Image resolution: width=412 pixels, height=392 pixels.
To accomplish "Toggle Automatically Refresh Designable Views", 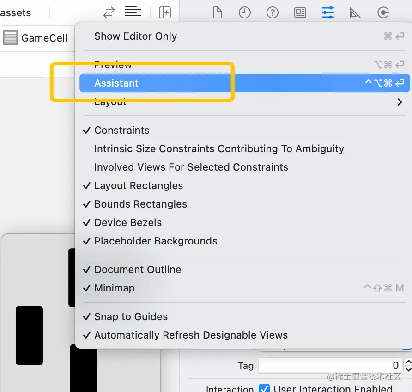I will pos(245,335).
